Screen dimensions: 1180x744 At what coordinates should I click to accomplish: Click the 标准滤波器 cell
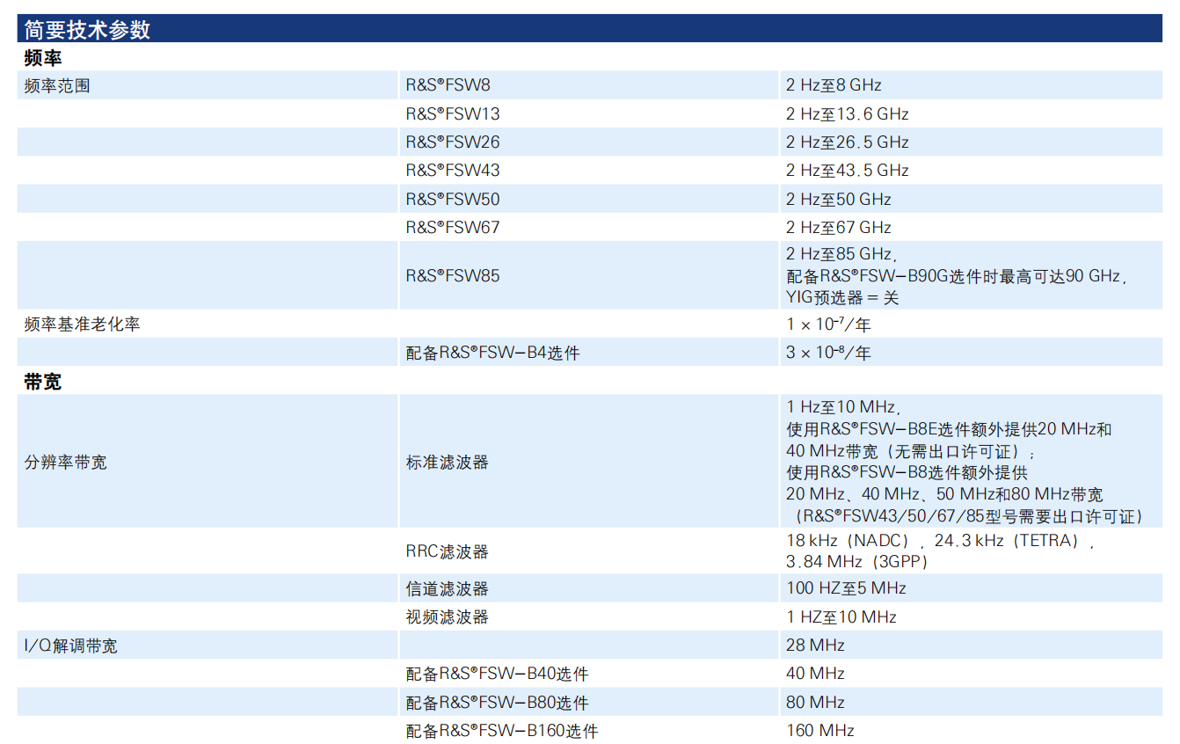pyautogui.click(x=447, y=463)
